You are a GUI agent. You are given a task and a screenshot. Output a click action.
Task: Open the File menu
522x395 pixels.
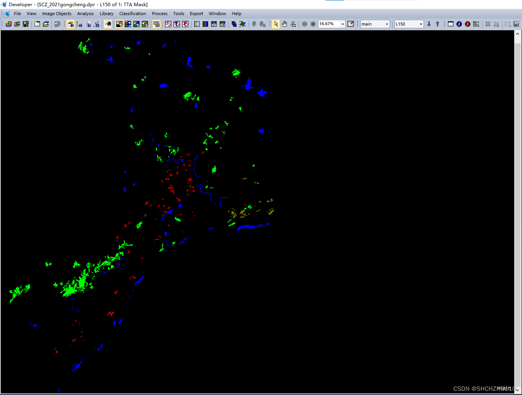pyautogui.click(x=17, y=14)
